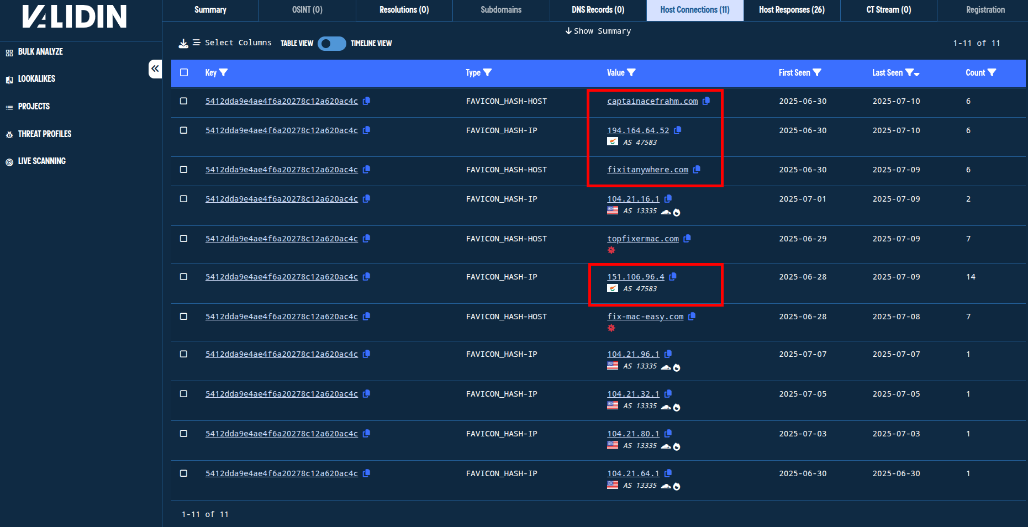Click Select Columns label
Image resolution: width=1028 pixels, height=527 pixels.
[x=238, y=43]
